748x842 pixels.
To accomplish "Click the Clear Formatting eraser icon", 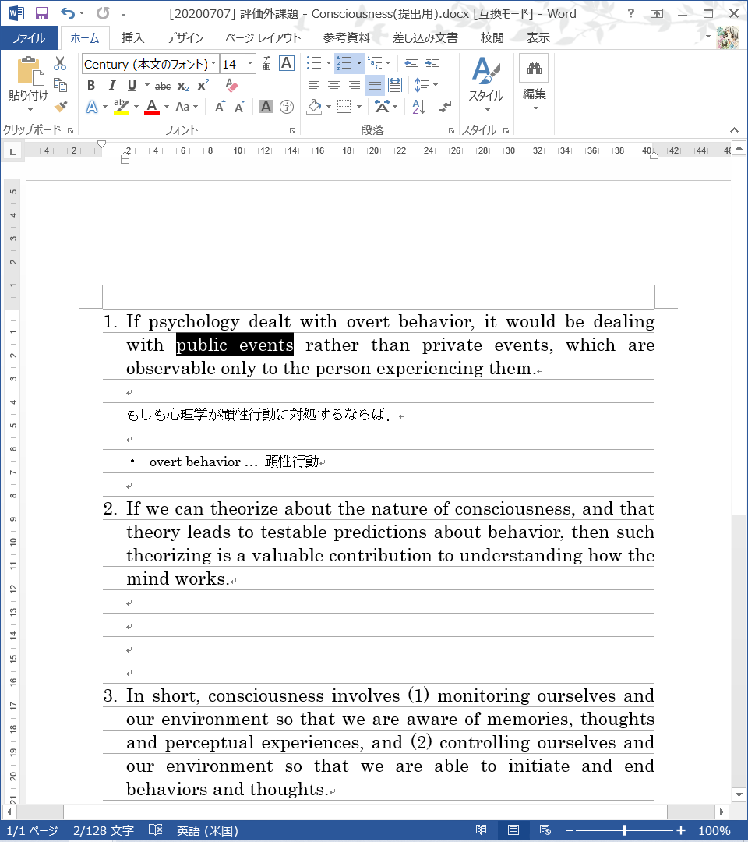I will point(231,86).
